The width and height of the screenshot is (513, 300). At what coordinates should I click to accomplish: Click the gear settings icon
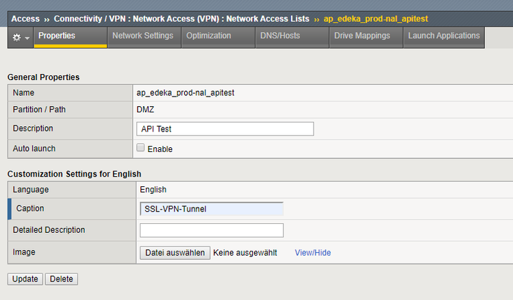coord(16,37)
